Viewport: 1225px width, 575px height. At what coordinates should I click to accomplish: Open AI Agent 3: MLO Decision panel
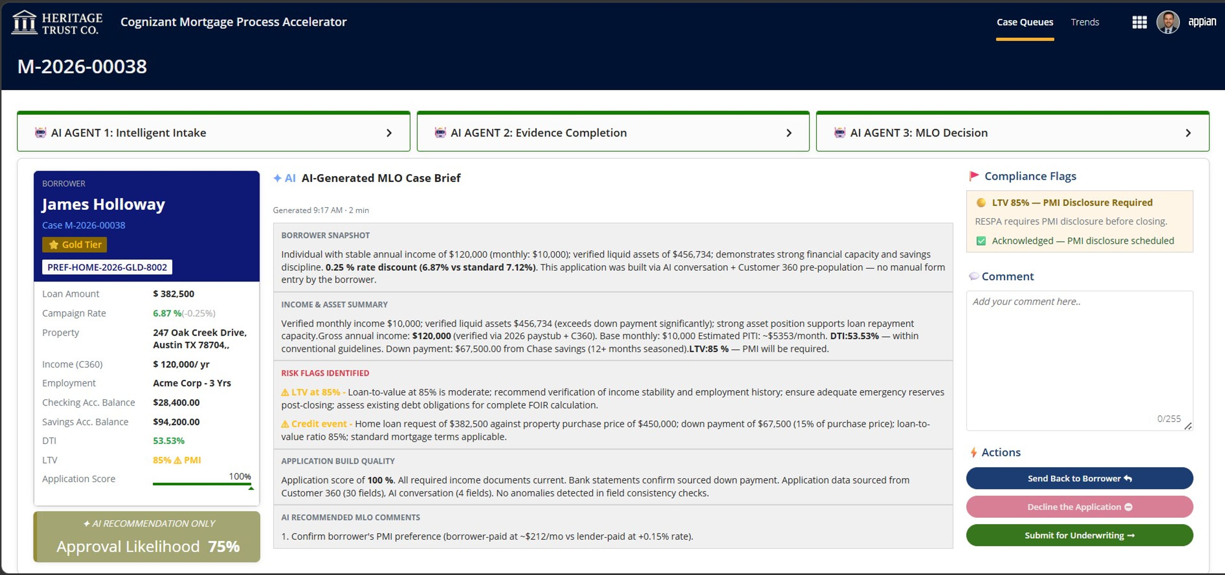1013,132
